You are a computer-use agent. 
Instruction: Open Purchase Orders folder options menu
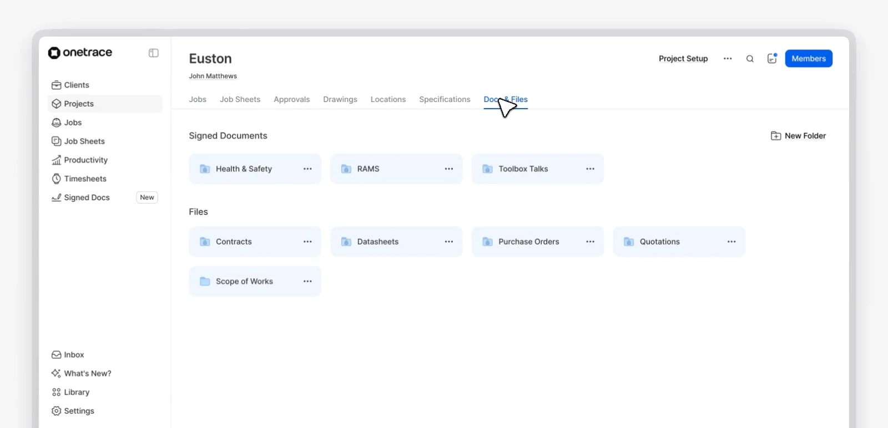[590, 242]
